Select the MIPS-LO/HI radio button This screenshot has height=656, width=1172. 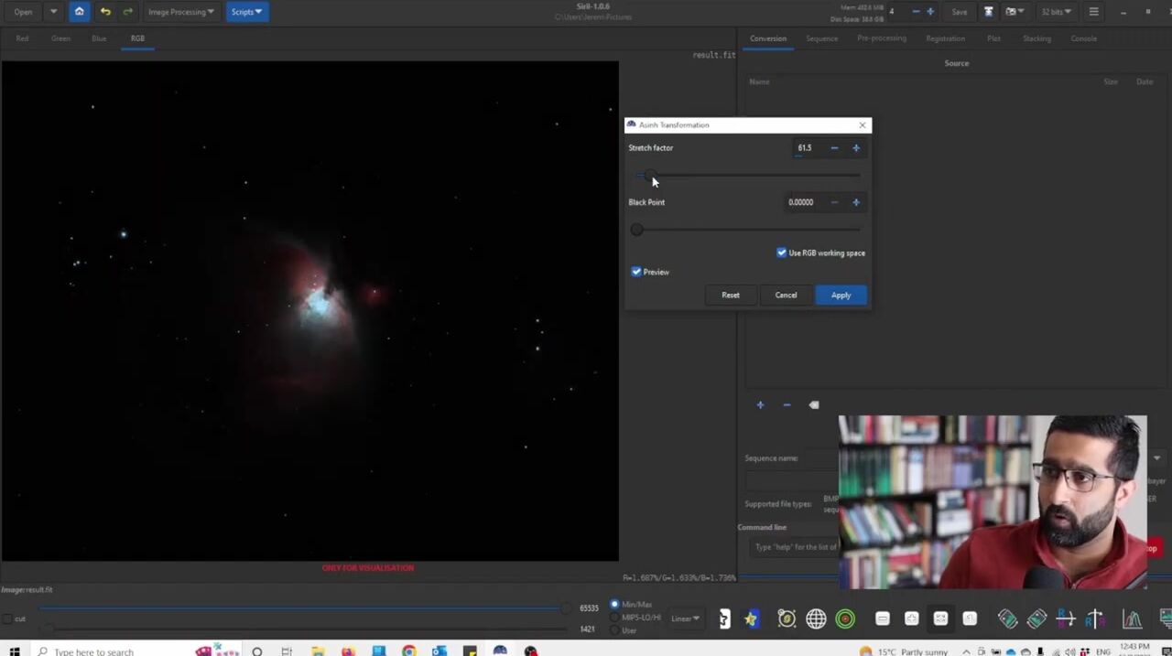[614, 618]
